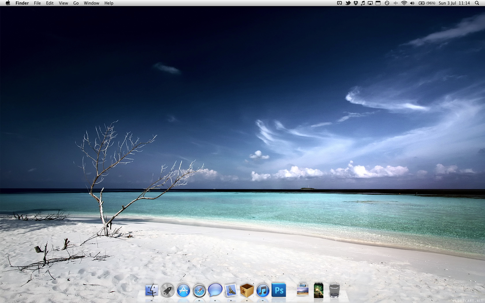Screen dimensions: 485x303
Task: Open the Window menu
Action: click(x=92, y=3)
